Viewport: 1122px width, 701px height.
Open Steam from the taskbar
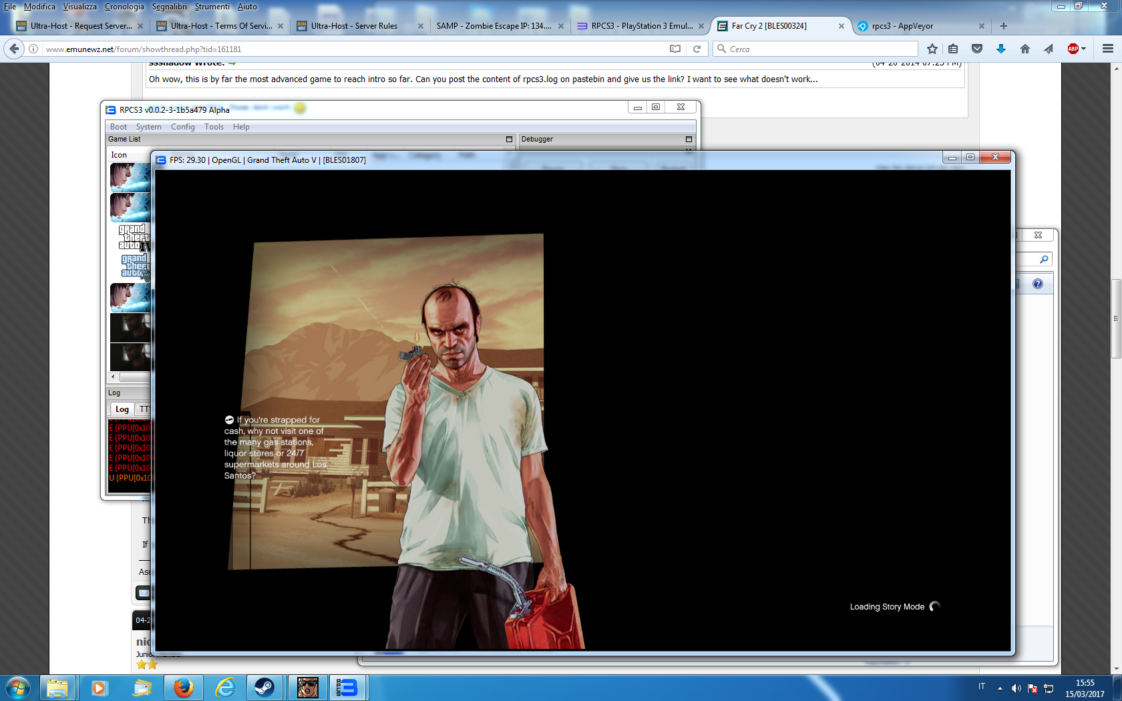click(264, 687)
